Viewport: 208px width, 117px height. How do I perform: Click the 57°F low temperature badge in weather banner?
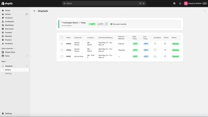coord(100,24)
